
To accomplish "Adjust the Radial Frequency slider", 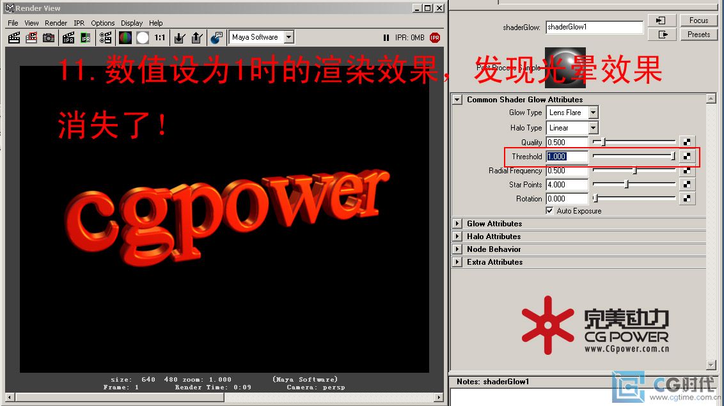I will point(634,171).
